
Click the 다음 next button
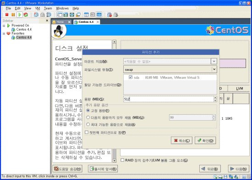click(239, 169)
